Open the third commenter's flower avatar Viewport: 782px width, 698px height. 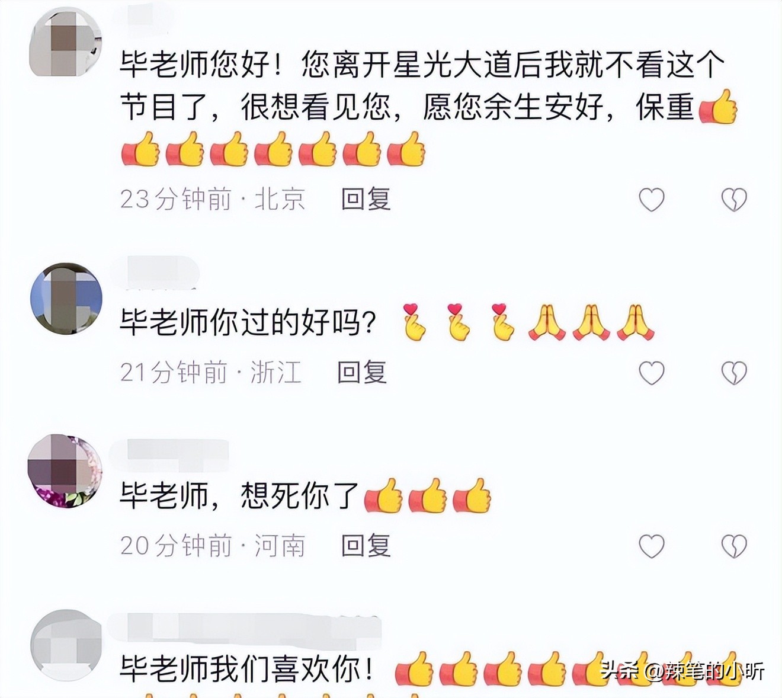point(65,471)
